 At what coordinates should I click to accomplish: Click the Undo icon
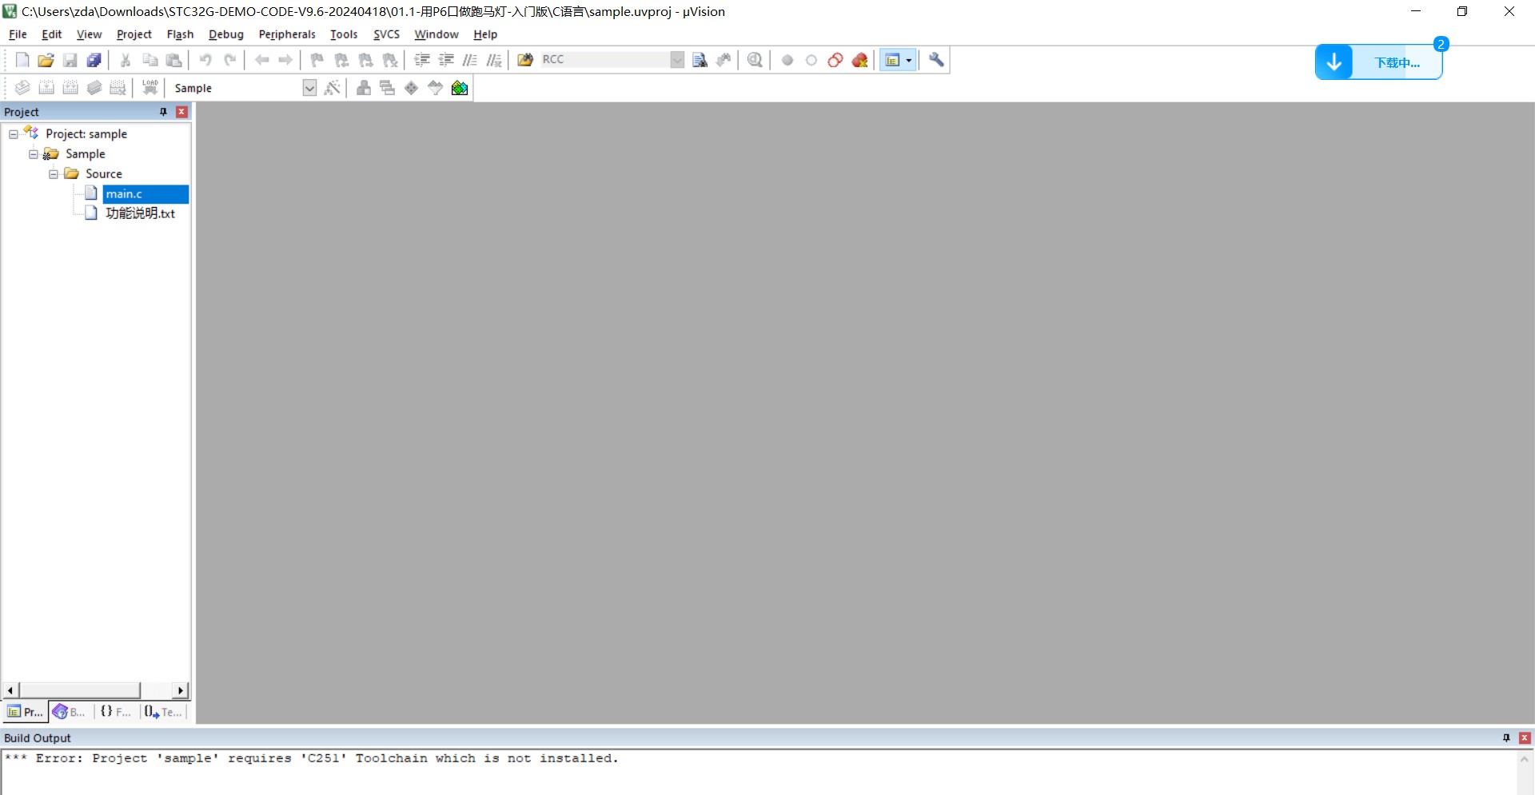click(205, 60)
